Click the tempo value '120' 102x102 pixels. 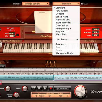(x=61, y=96)
